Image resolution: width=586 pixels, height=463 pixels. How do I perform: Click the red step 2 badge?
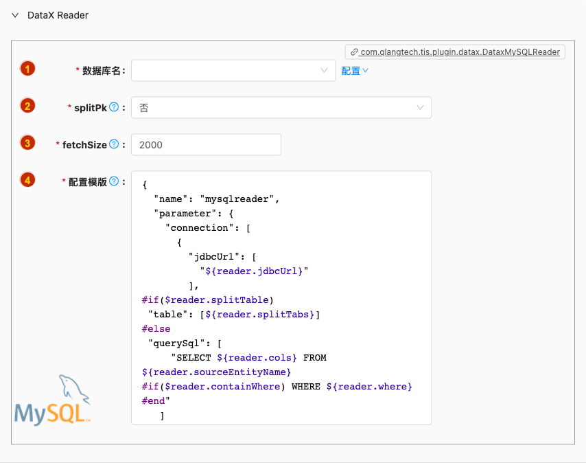tap(27, 106)
